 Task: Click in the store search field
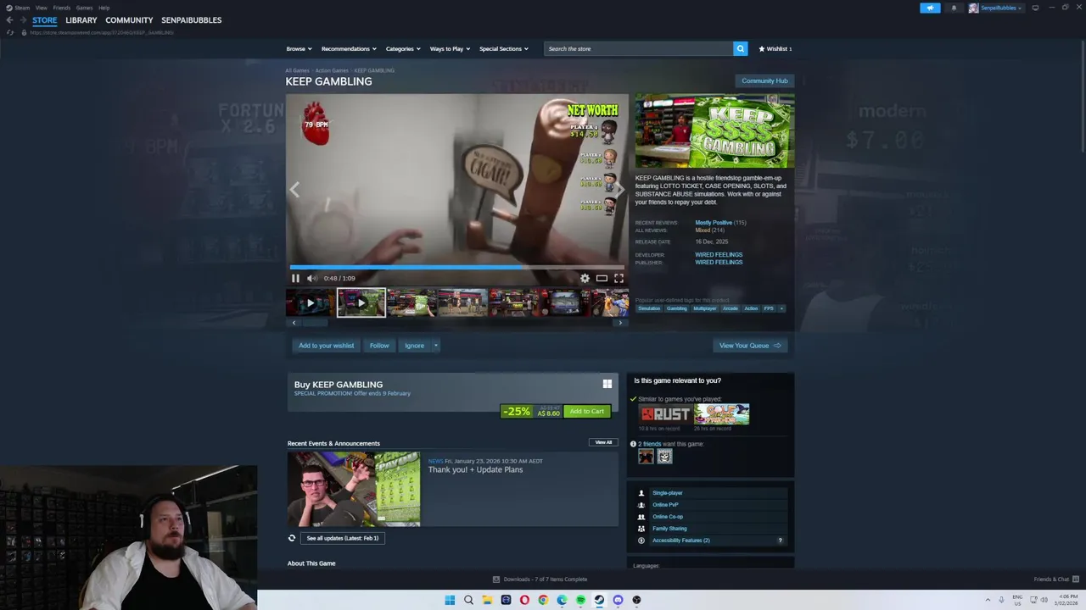638,48
